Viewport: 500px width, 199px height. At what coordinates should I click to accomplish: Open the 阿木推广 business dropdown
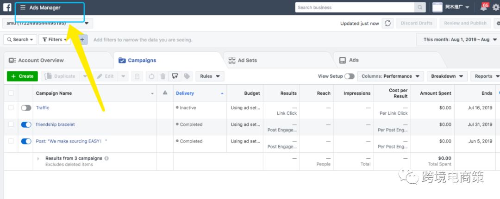click(x=457, y=7)
